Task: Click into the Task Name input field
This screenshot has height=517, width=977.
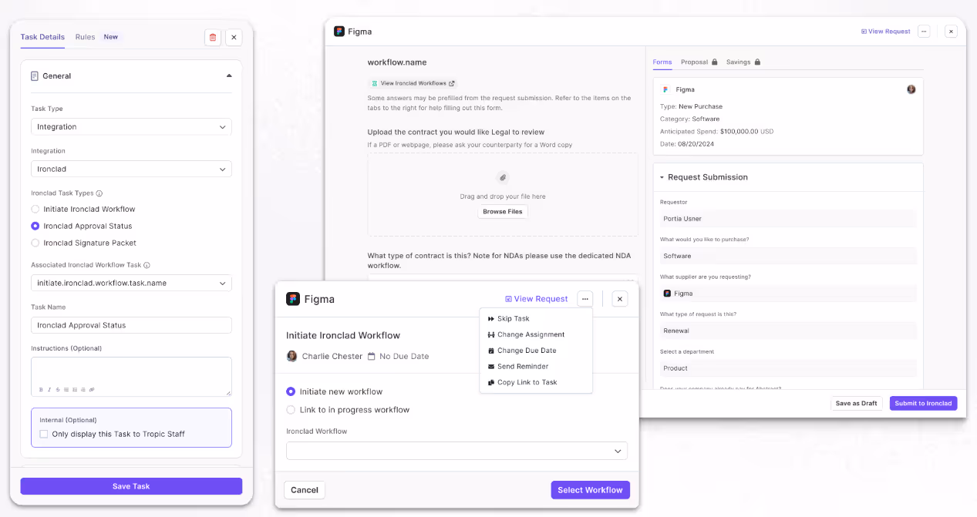Action: click(131, 325)
